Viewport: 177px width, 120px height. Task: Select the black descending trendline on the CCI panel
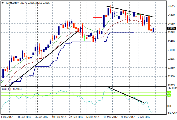[126, 95]
